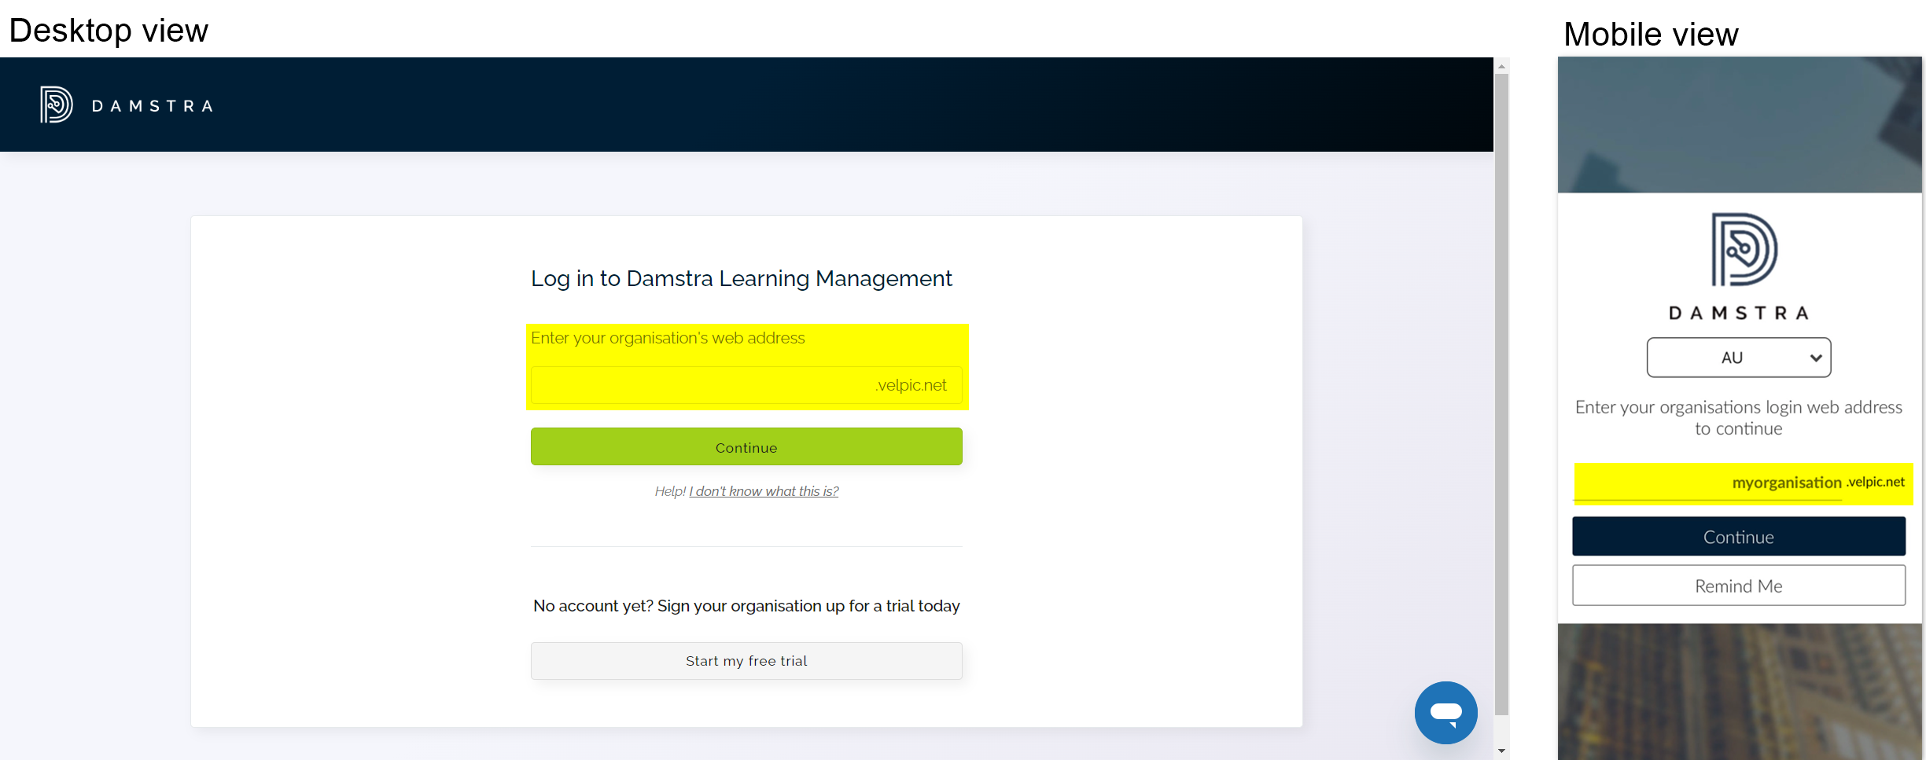Click the chevron inside the AU selector
This screenshot has height=760, width=1926.
tap(1817, 358)
